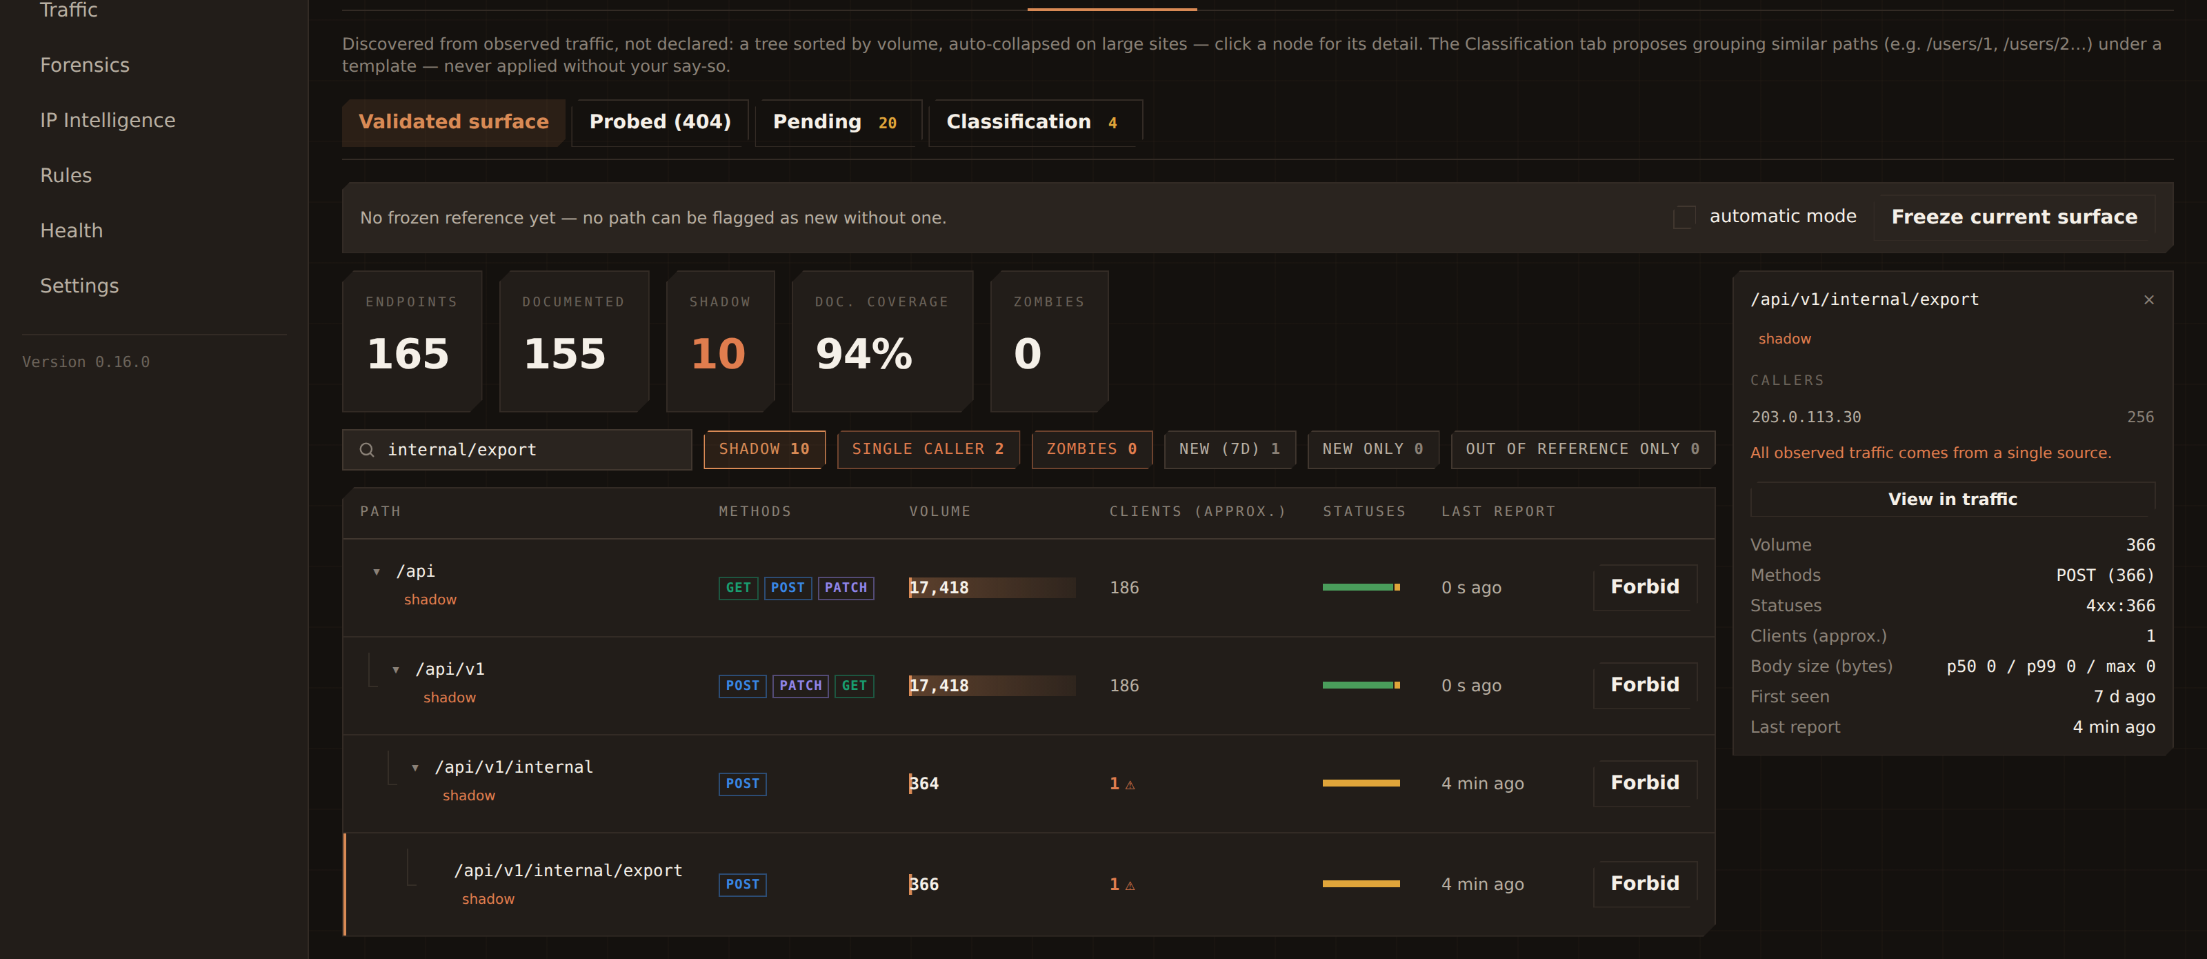Image resolution: width=2207 pixels, height=959 pixels.
Task: Click status bar of /api row
Action: 1361,588
